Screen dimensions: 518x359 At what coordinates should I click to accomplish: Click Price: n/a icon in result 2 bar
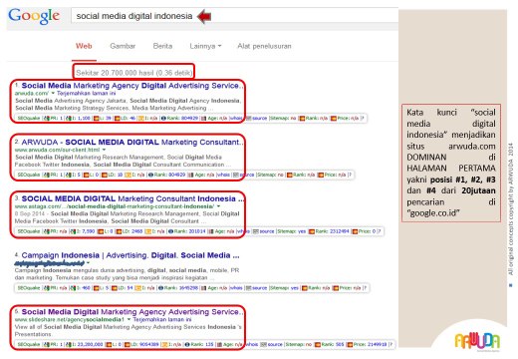tap(321, 175)
